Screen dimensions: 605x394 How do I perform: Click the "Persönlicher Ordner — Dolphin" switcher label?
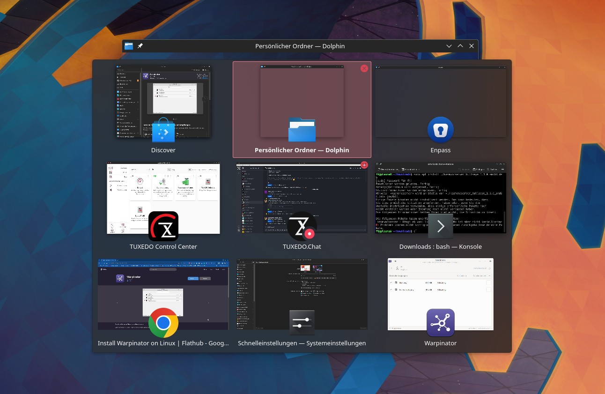click(x=302, y=150)
